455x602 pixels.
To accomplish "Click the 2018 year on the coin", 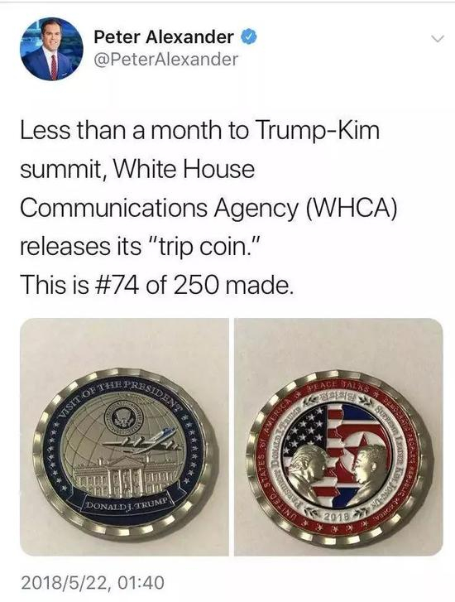I will pyautogui.click(x=338, y=515).
